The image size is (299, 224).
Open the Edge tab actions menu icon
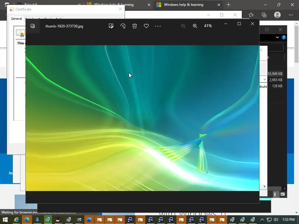point(7,5)
